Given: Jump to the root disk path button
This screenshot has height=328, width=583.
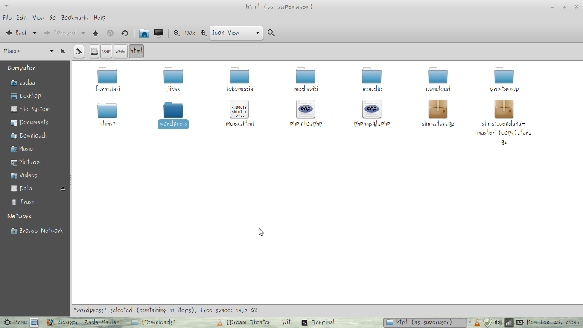Looking at the screenshot, I should [94, 51].
